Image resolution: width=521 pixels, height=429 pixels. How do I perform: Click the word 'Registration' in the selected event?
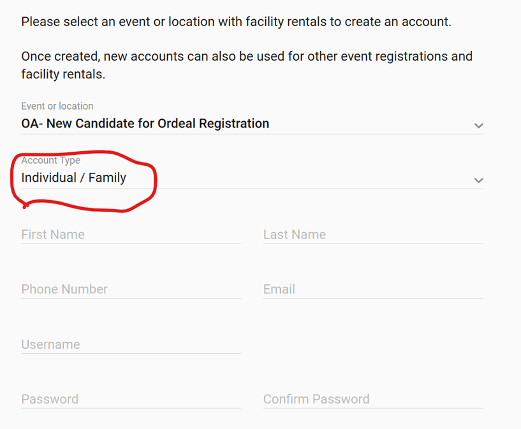232,124
